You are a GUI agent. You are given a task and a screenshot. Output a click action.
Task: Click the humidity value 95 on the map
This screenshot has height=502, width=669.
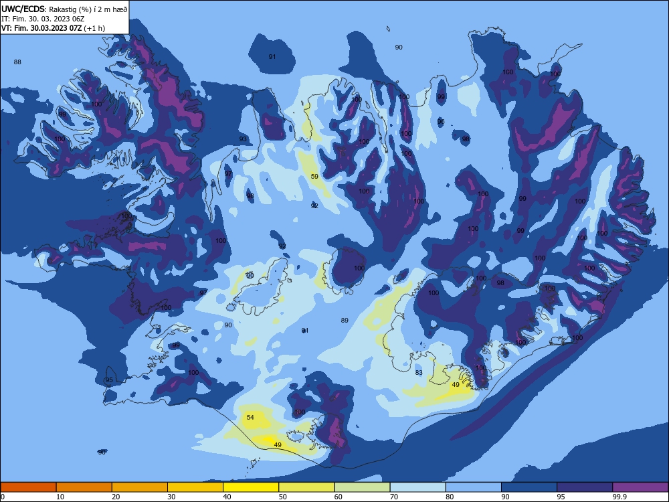109,380
